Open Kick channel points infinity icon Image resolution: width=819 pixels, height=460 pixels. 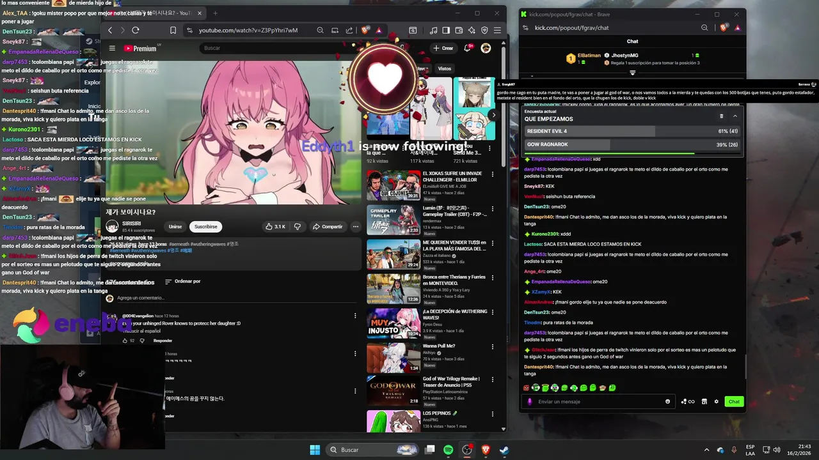tap(688, 401)
